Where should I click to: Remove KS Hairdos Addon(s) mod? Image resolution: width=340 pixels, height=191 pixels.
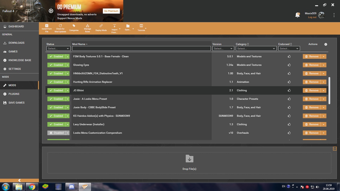pyautogui.click(x=312, y=116)
